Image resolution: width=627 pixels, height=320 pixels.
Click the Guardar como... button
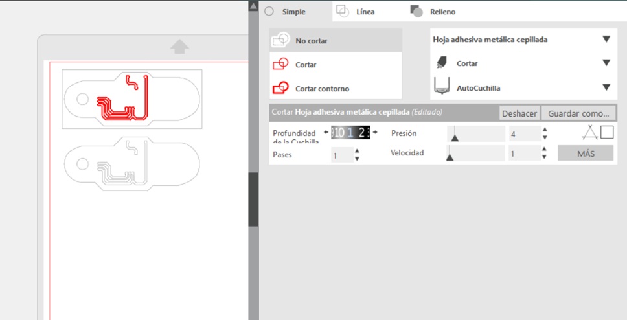click(x=578, y=113)
